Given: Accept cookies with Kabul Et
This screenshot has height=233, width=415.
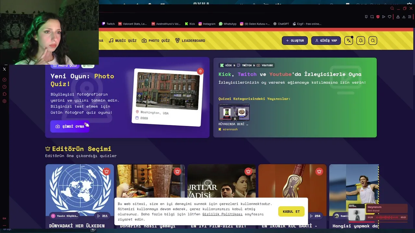Looking at the screenshot, I should click(x=291, y=211).
